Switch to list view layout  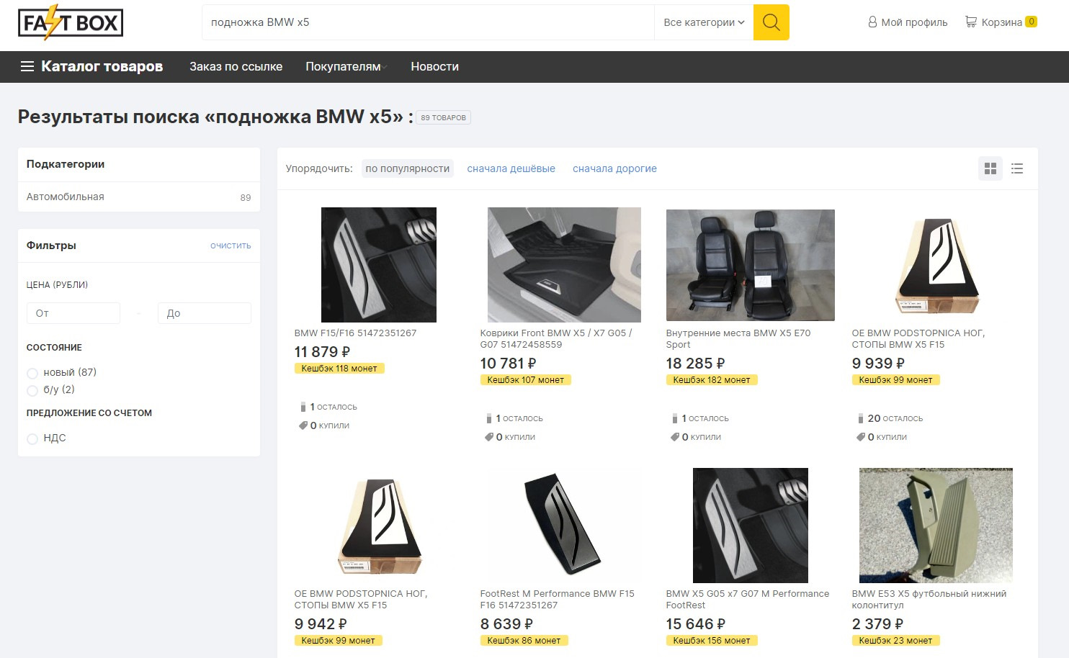tap(1017, 168)
